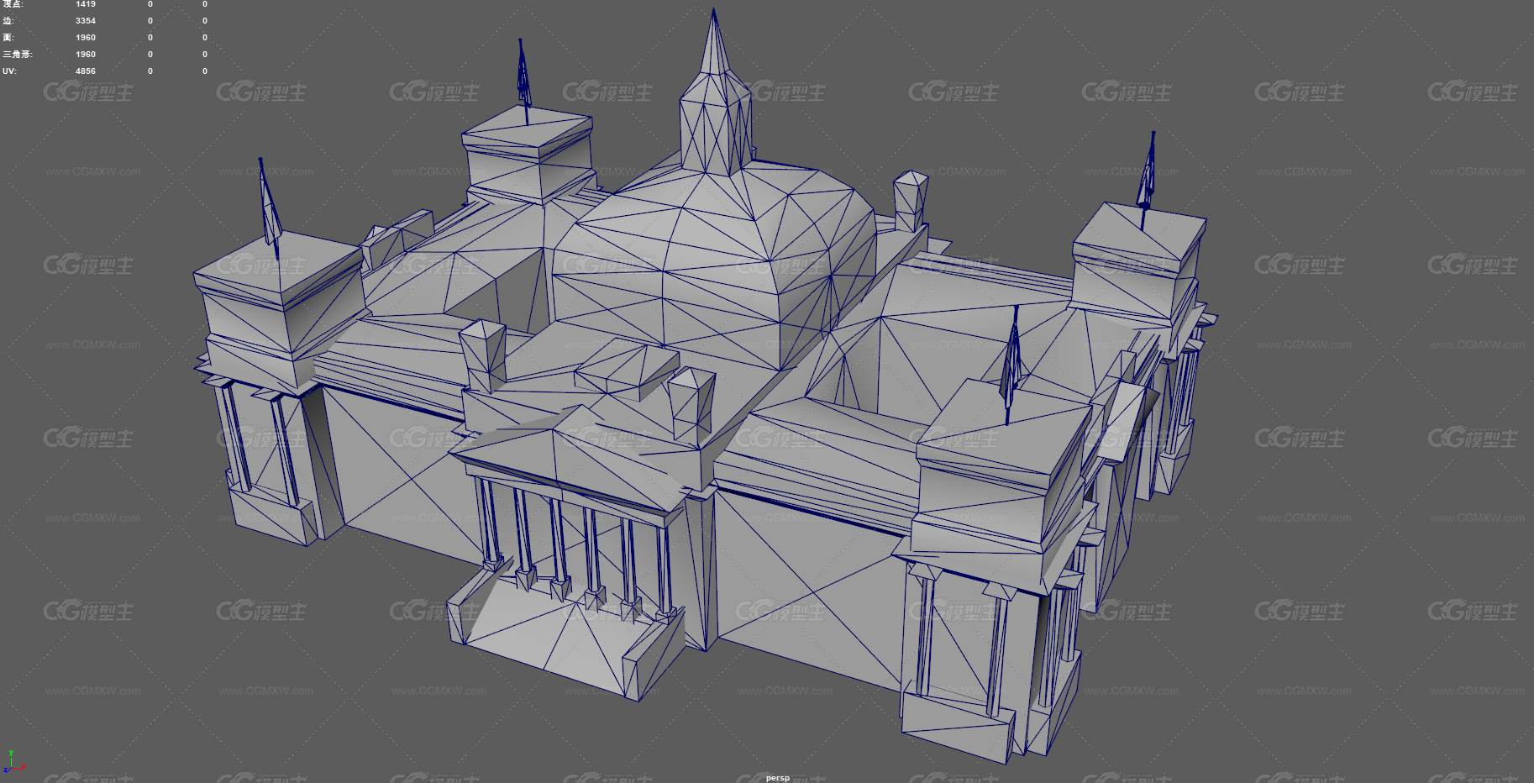Click the vertex total value 1419
1534x783 pixels.
pyautogui.click(x=86, y=4)
